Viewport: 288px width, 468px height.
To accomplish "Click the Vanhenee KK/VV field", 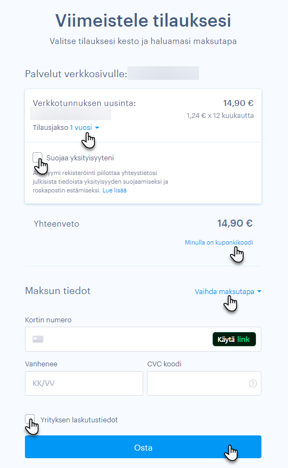I will pos(84,384).
